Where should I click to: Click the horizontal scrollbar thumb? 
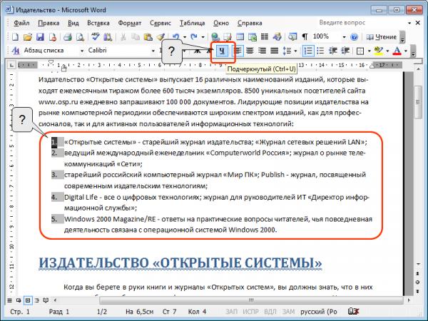click(x=251, y=300)
